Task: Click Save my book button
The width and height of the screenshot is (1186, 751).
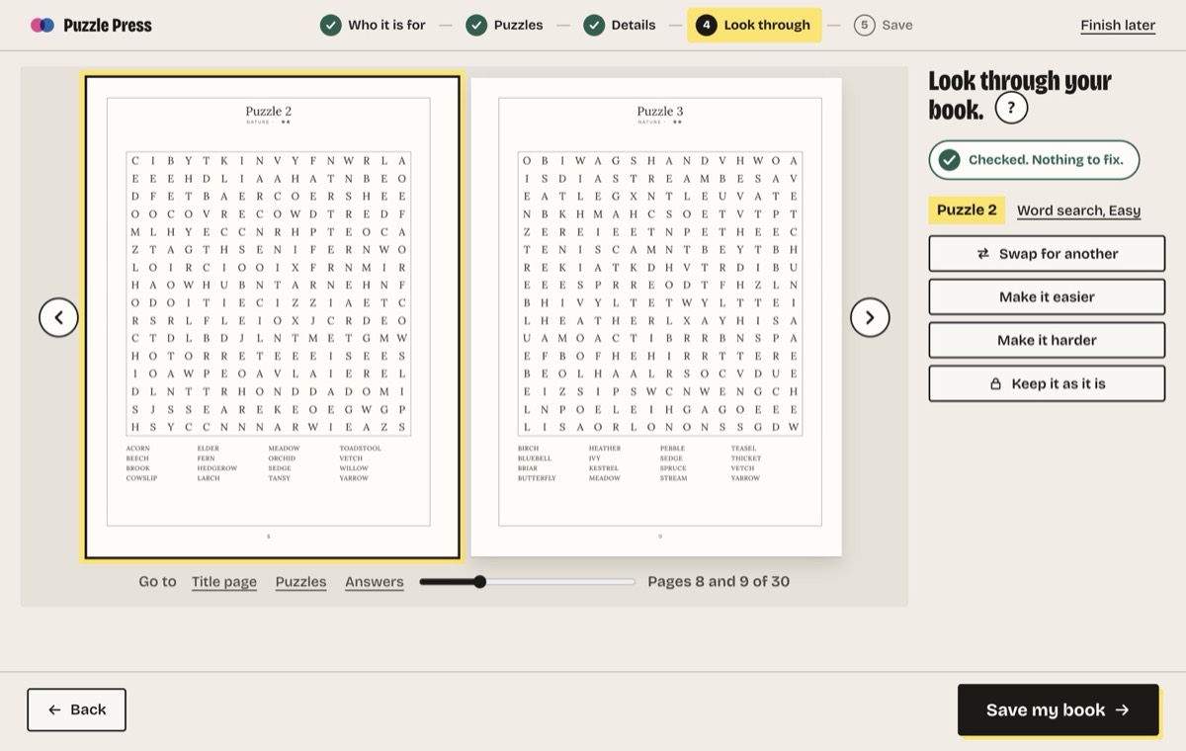Action: click(x=1058, y=709)
